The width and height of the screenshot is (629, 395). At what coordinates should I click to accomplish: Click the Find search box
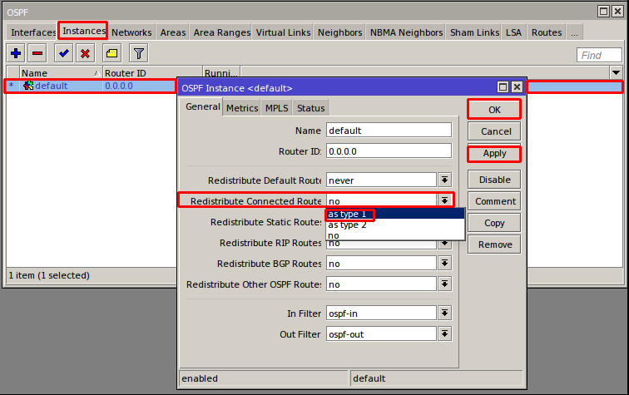pos(599,55)
